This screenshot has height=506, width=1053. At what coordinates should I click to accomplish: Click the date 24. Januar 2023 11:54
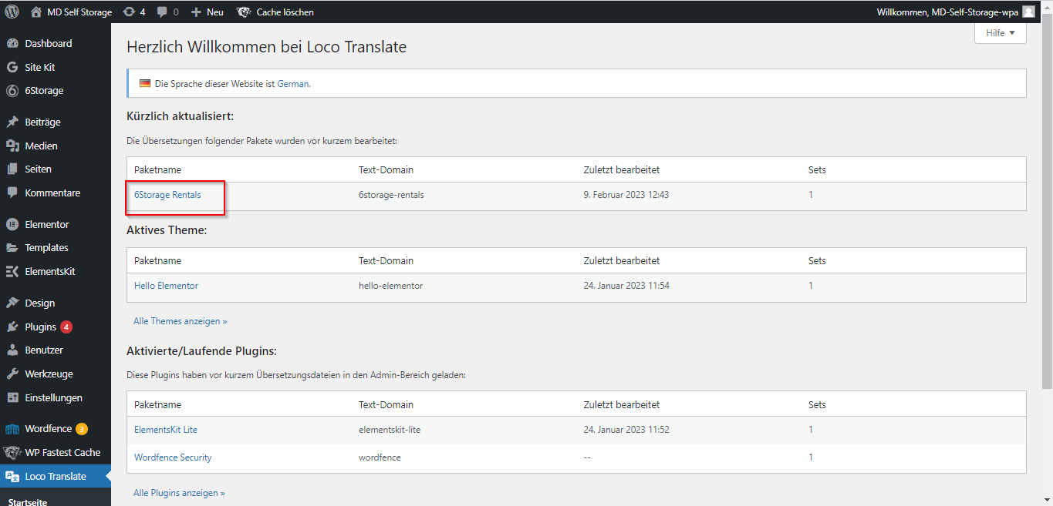pyautogui.click(x=625, y=286)
